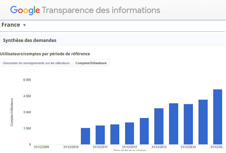
Task: Switch to Demandes de renseignements sur les utilisateurs tab
Action: point(36,63)
